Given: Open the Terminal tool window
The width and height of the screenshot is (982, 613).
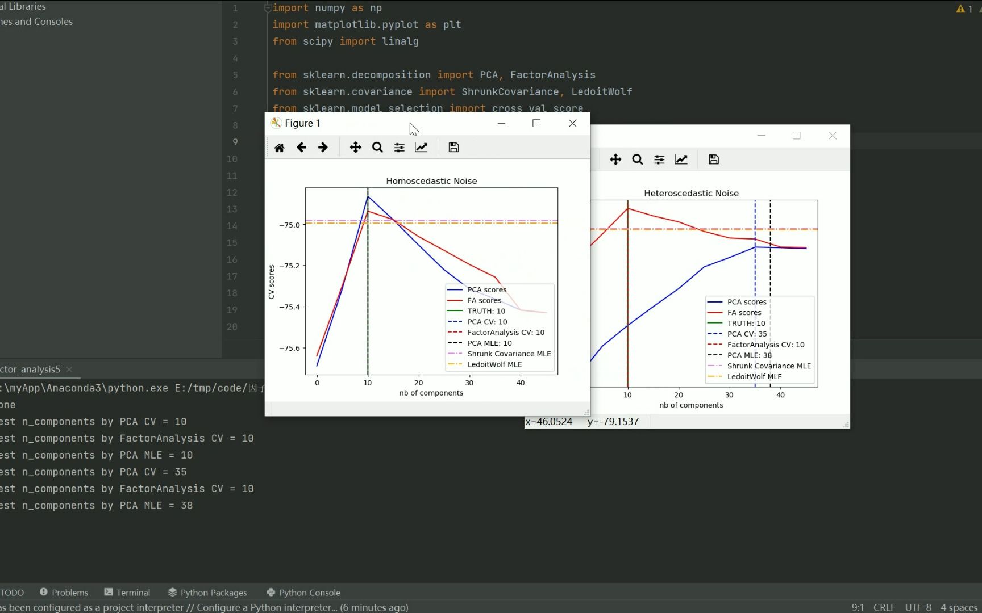Looking at the screenshot, I should pyautogui.click(x=127, y=593).
